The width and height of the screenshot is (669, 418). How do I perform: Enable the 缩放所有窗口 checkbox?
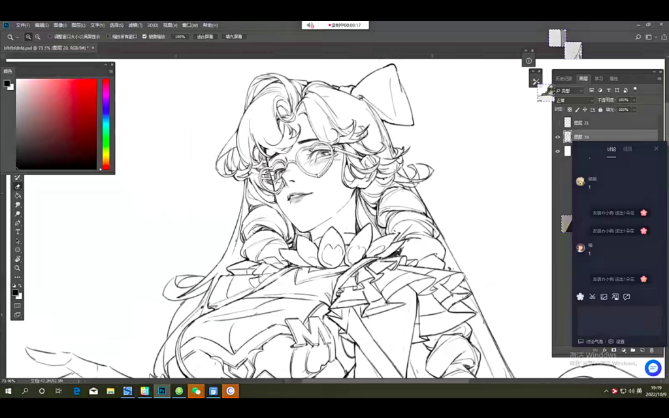108,37
